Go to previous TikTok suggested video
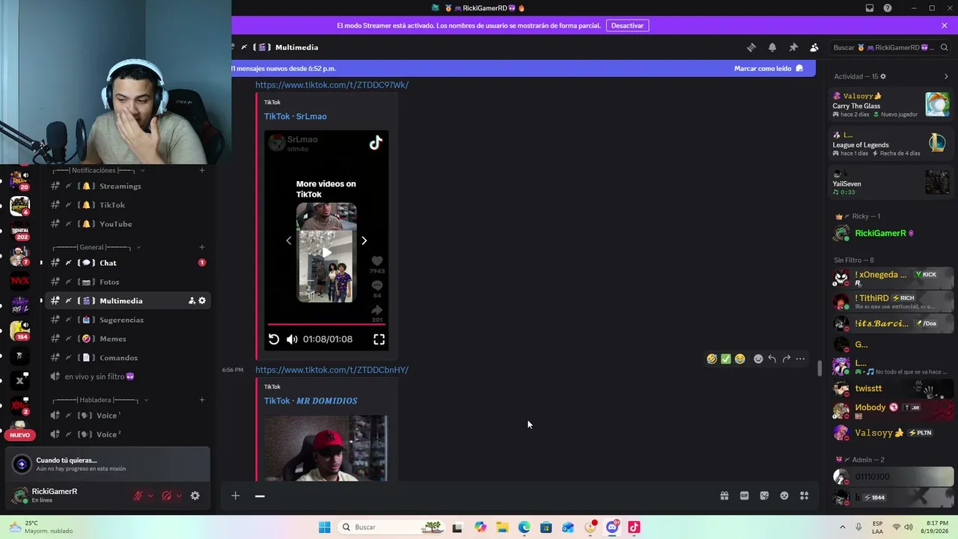 pyautogui.click(x=289, y=240)
